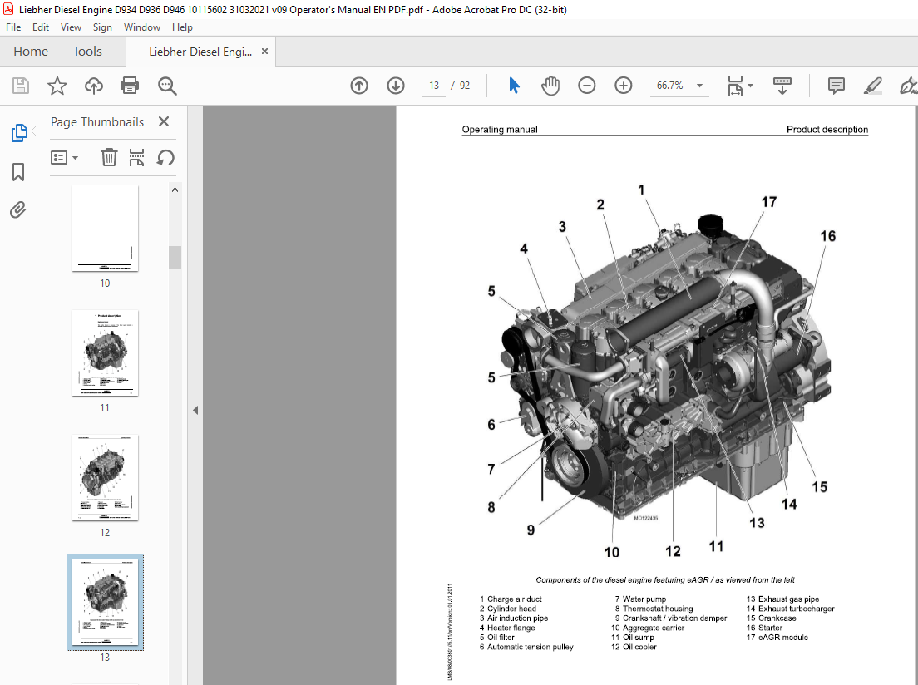Image resolution: width=918 pixels, height=685 pixels.
Task: Click thumbnails scrollbar up arrow
Action: tap(175, 190)
